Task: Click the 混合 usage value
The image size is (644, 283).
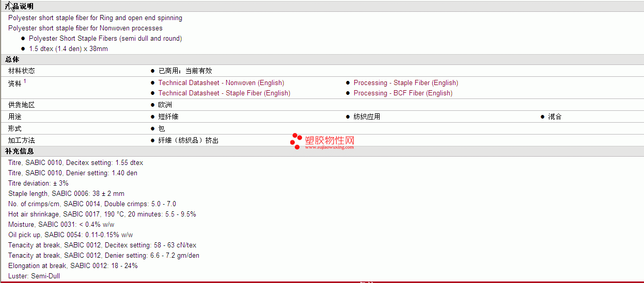Action: point(555,116)
